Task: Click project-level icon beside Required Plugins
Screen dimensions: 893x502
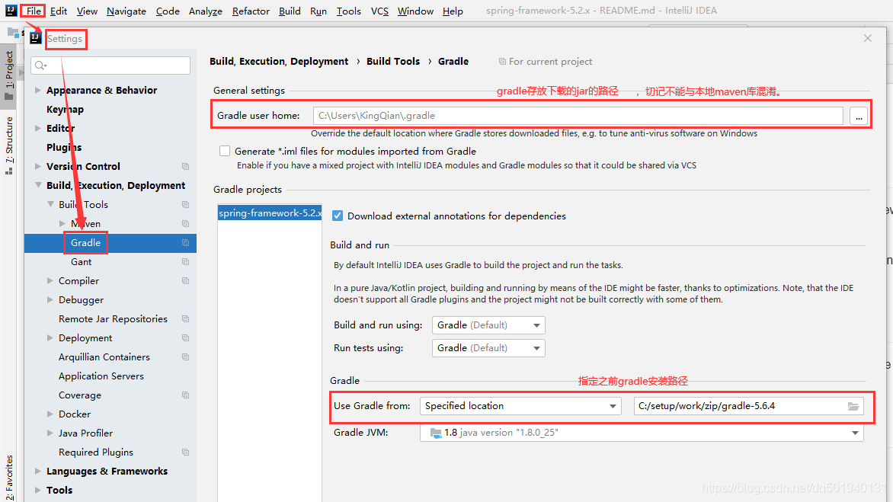Action: tap(186, 452)
